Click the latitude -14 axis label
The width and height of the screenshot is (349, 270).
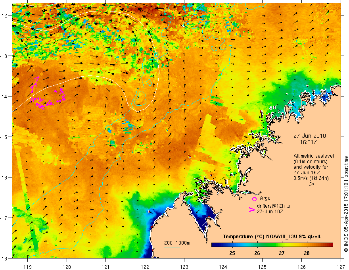pos(4,96)
